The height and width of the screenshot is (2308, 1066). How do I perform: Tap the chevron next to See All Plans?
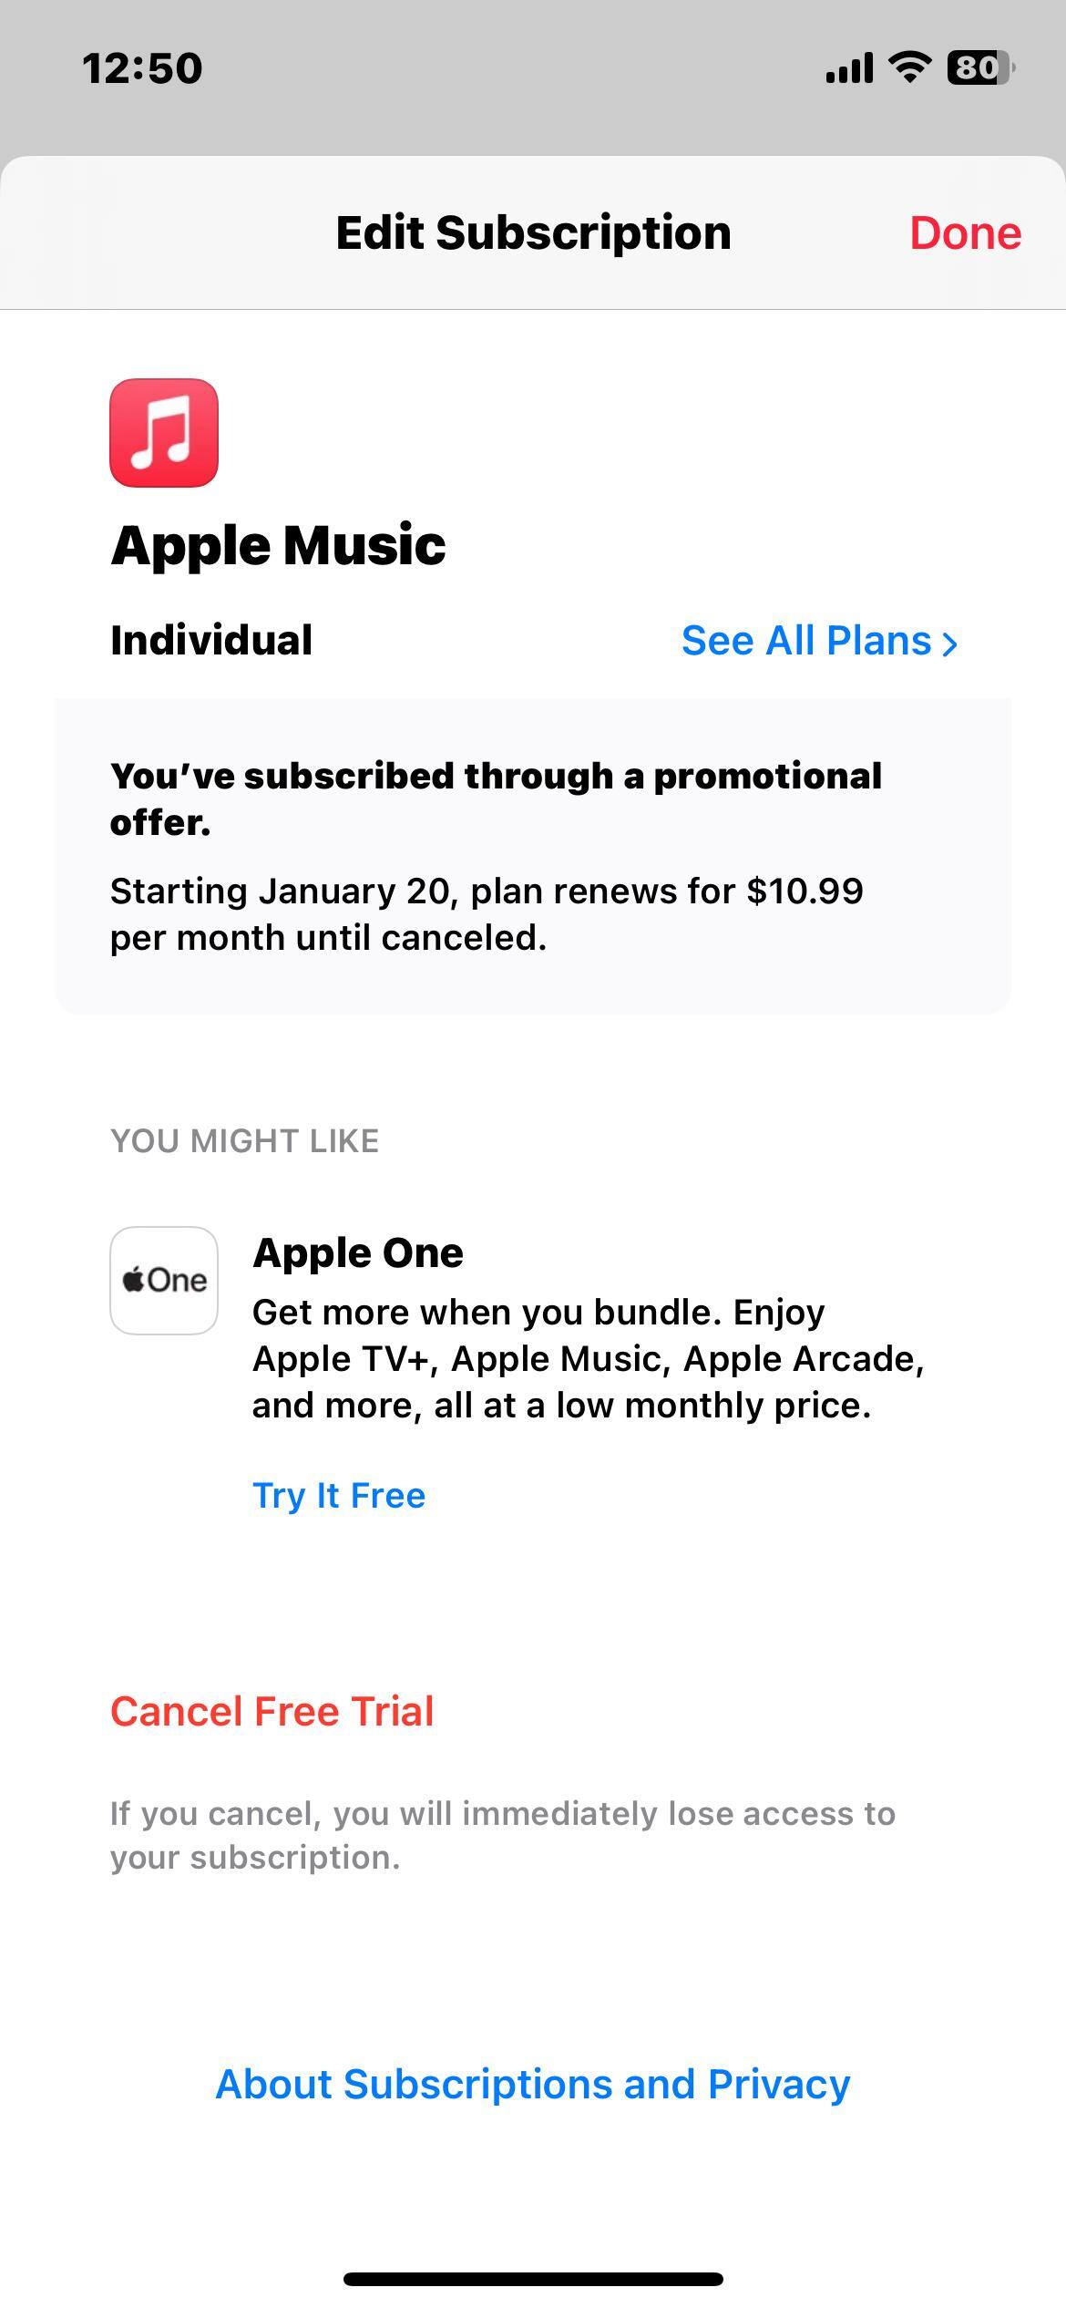[x=951, y=643]
